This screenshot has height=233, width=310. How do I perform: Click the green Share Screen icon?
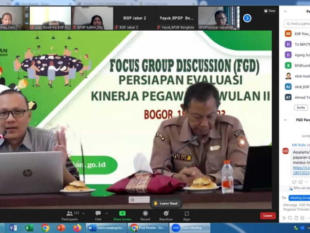(x=122, y=213)
